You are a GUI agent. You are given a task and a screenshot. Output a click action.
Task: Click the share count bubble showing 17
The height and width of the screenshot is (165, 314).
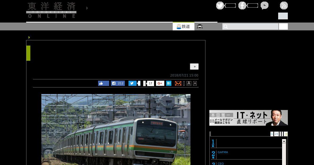pyautogui.click(x=150, y=83)
